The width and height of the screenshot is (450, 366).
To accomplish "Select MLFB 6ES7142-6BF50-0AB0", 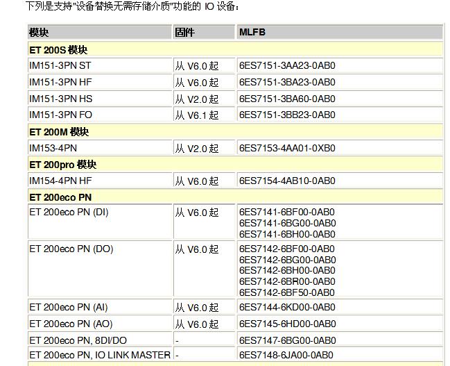I will tap(286, 292).
